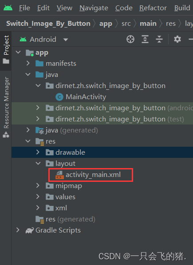Click the java (generated) folder icon
This screenshot has height=265, width=193.
pyautogui.click(x=40, y=130)
